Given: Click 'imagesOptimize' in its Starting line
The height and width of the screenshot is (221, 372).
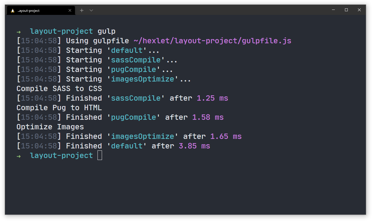Looking at the screenshot, I should [143, 79].
